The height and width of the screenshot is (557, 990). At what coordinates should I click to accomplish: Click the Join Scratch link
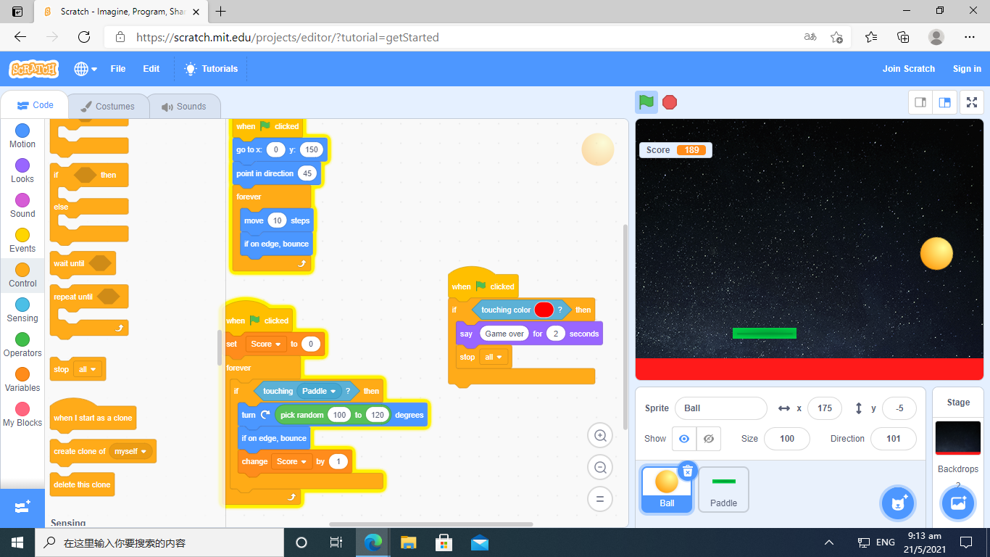908,69
